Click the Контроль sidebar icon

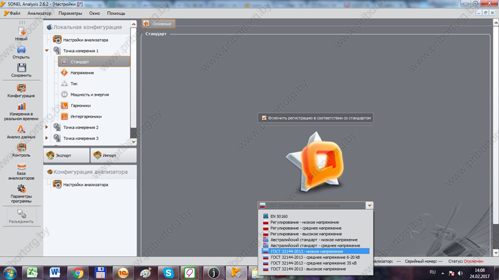point(21,148)
